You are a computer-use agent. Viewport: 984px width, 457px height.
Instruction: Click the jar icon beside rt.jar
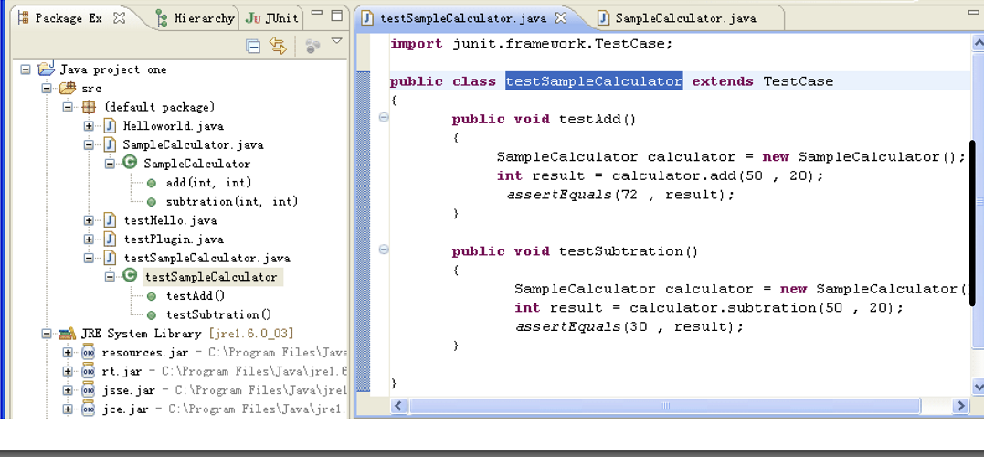pos(89,371)
